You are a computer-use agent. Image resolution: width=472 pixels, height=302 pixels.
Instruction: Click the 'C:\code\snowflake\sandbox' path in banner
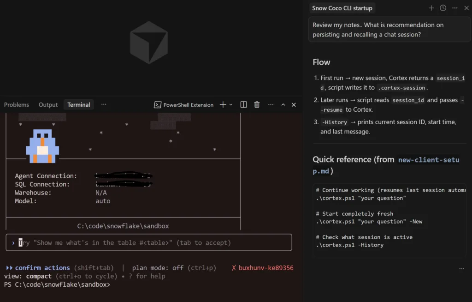(x=123, y=226)
